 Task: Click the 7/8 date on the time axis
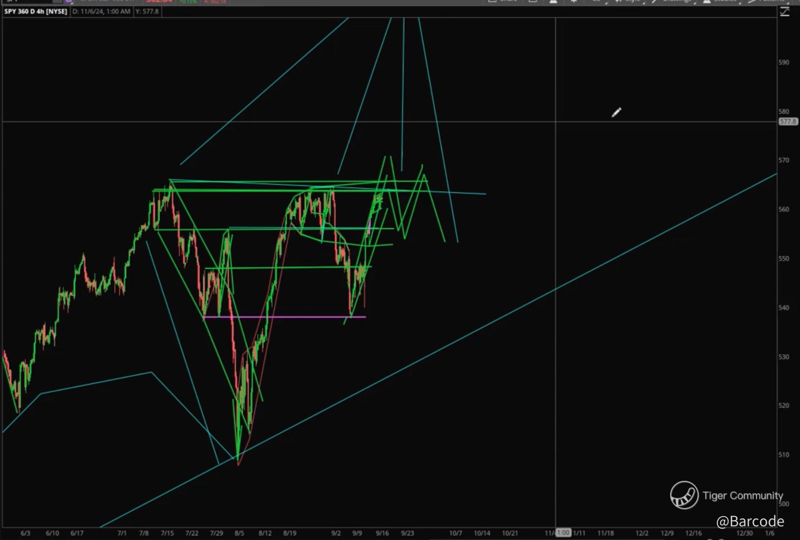click(144, 533)
